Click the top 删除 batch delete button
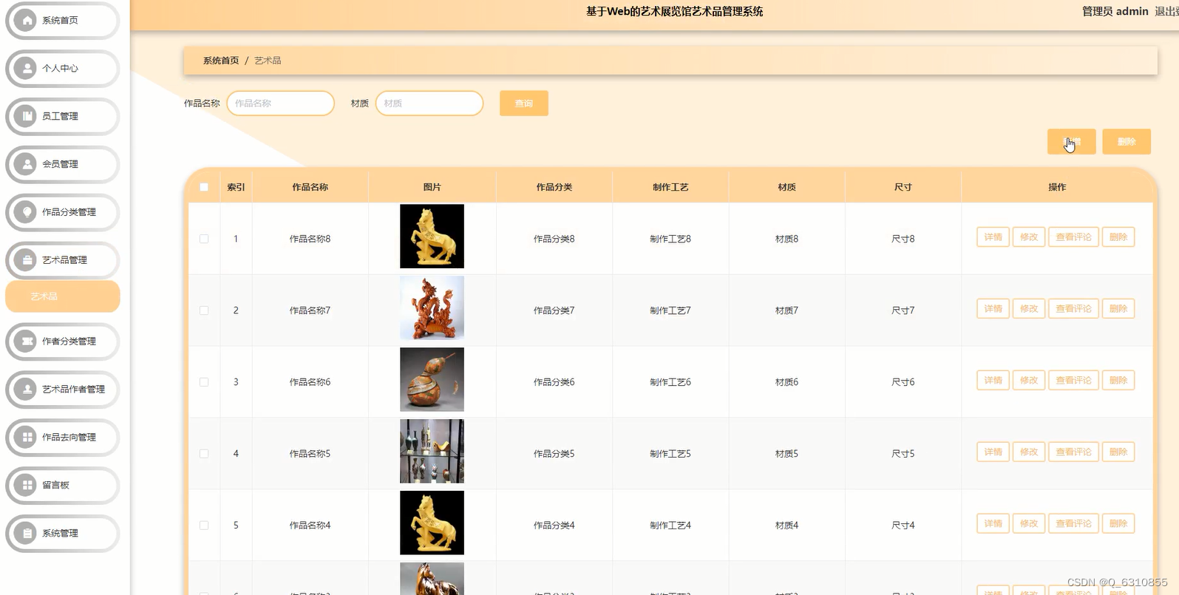 1127,142
